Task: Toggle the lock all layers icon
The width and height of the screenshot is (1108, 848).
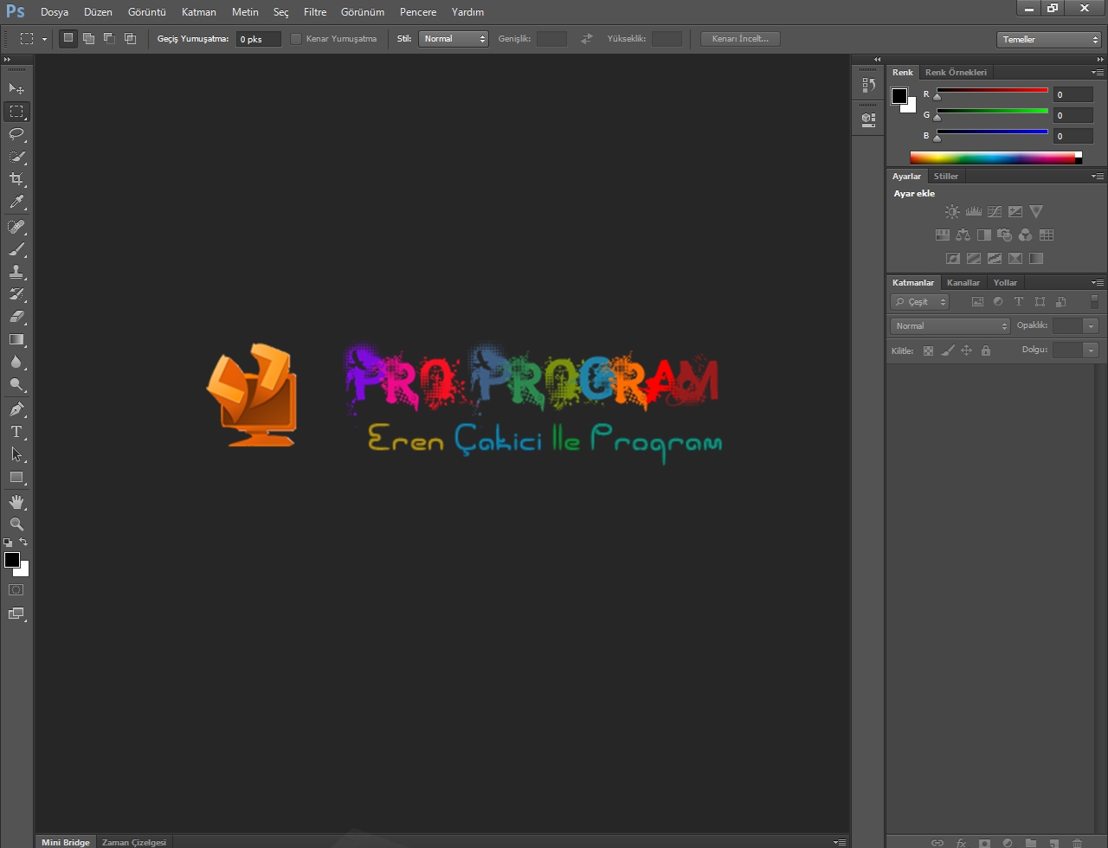Action: point(986,350)
